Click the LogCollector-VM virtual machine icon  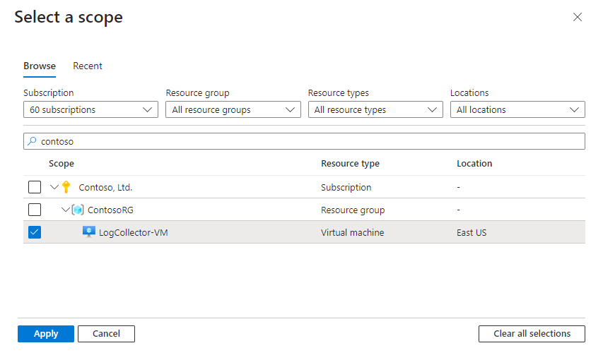[x=88, y=232]
